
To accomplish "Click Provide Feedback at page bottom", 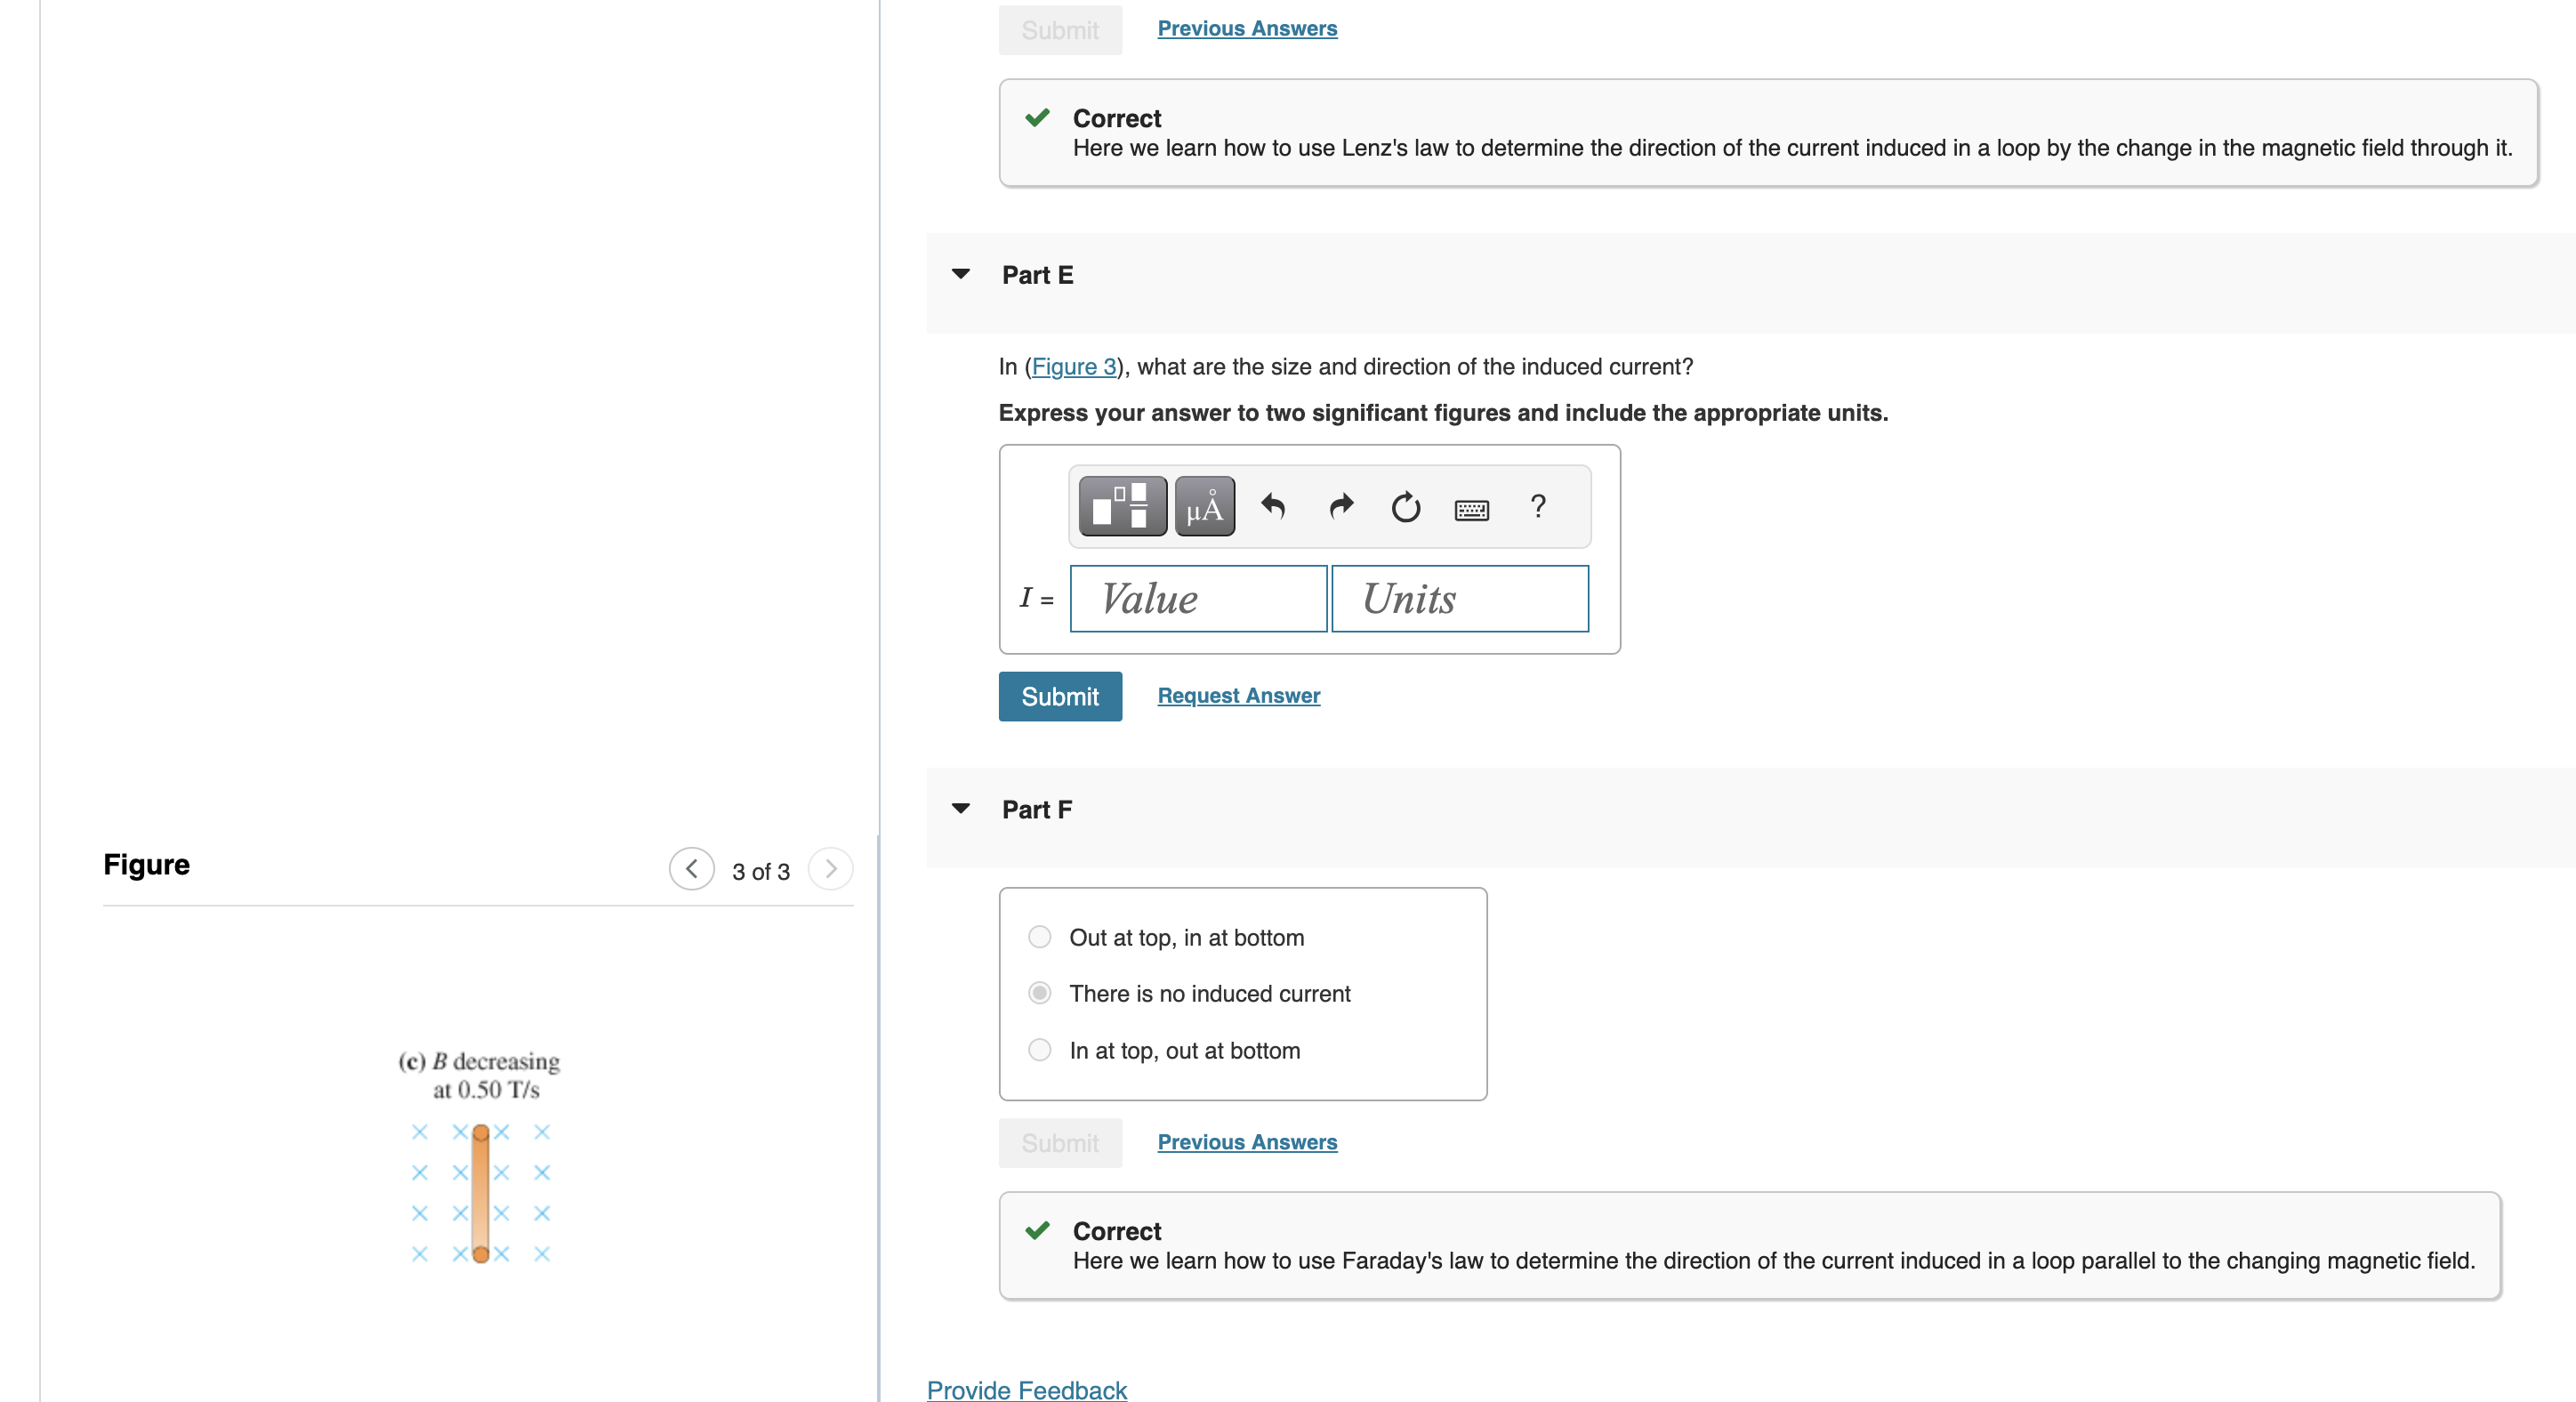I will 1026,1390.
